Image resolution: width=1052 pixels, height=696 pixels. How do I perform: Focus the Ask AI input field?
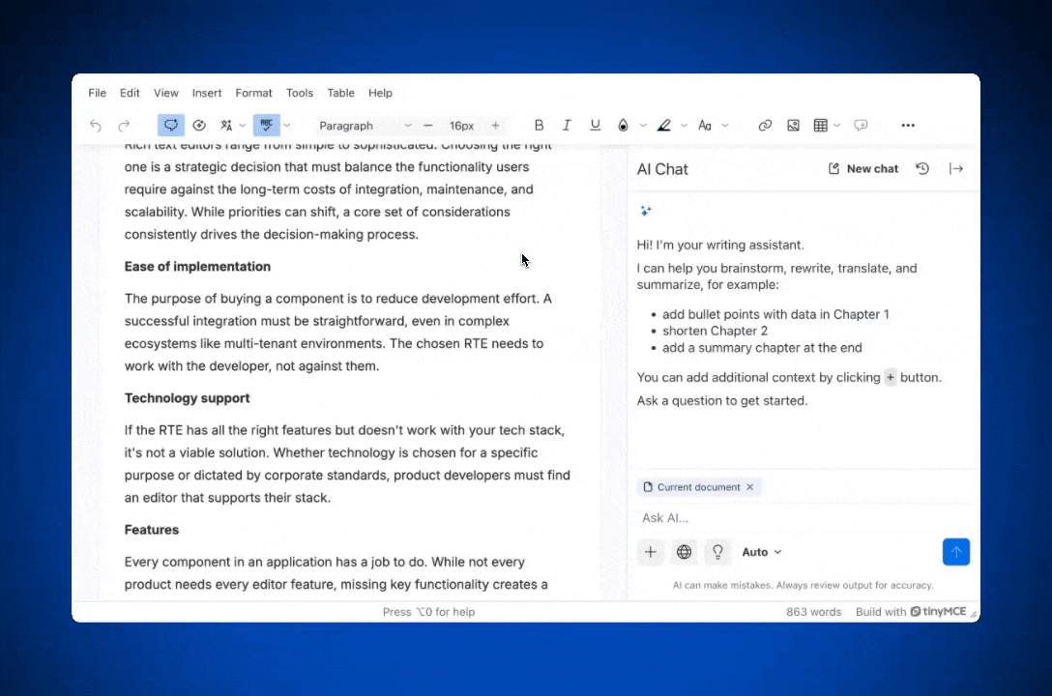coord(803,518)
